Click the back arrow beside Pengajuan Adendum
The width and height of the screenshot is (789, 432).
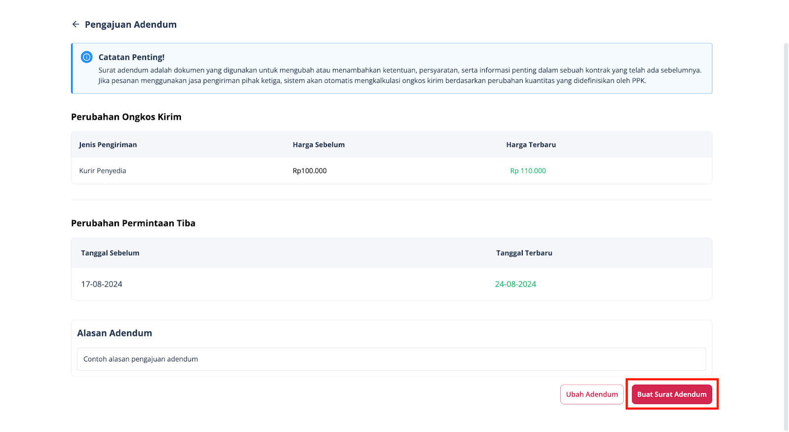click(x=75, y=24)
